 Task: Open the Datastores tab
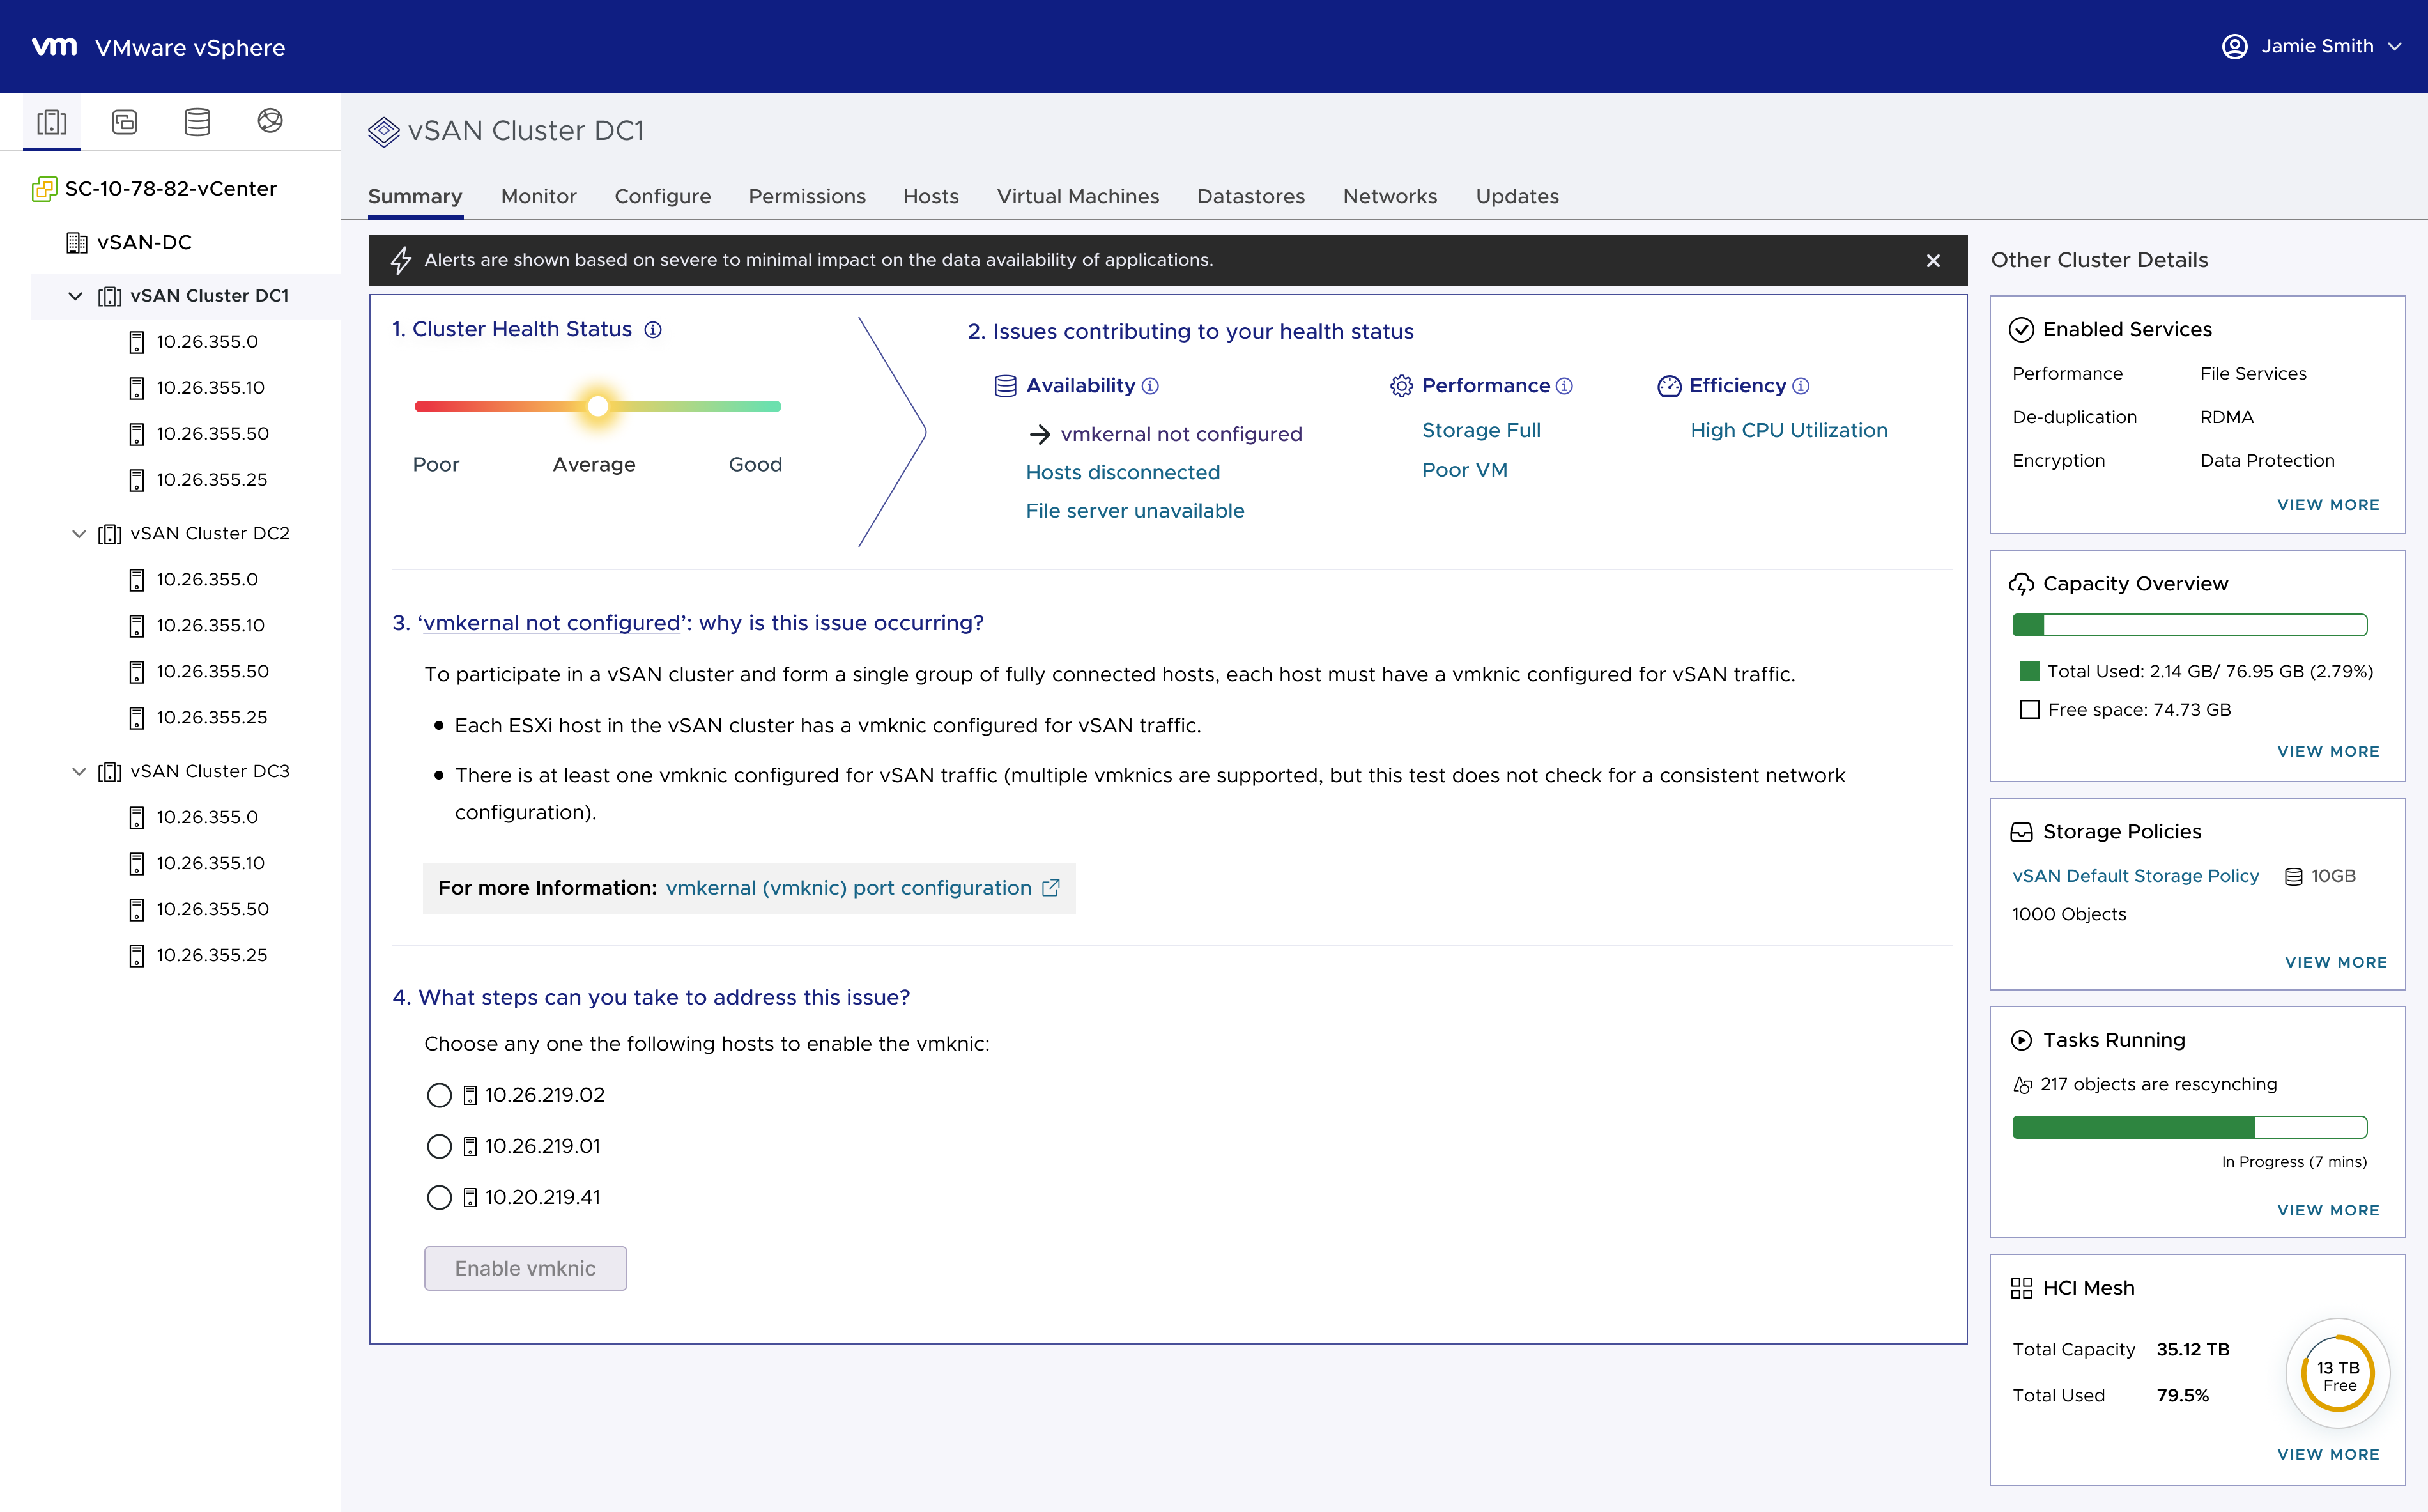pos(1250,197)
